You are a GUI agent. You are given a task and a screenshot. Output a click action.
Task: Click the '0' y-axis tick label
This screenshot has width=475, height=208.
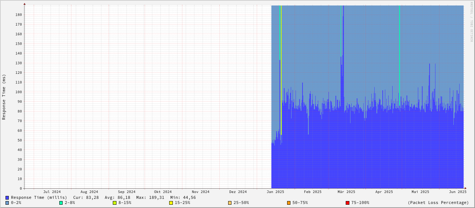click(21, 189)
